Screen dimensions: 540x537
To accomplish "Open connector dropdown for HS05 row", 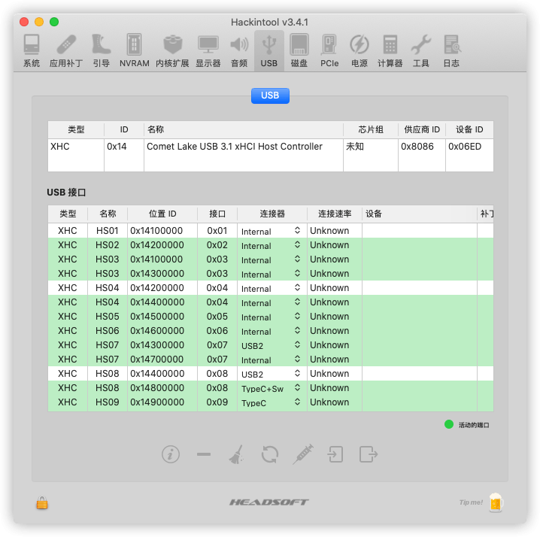I will pyautogui.click(x=272, y=317).
